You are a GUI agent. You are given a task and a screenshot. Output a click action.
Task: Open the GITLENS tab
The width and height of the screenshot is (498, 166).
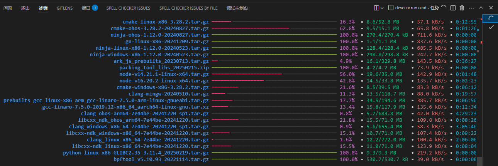click(64, 8)
